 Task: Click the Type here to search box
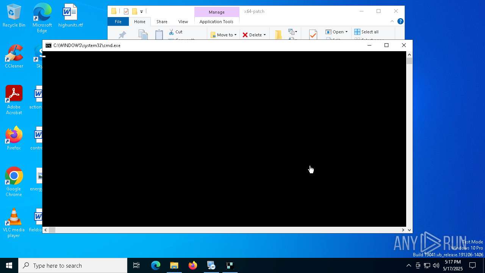(73, 265)
